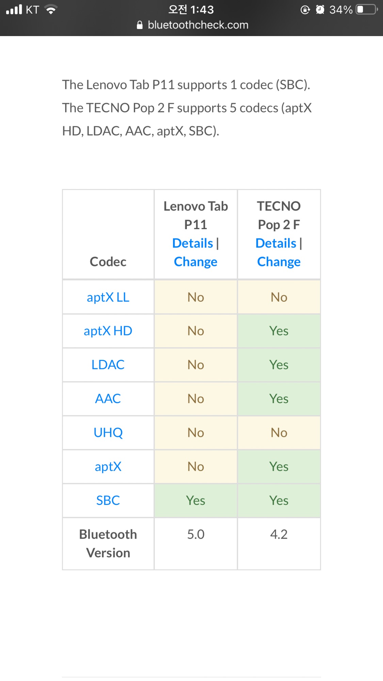The width and height of the screenshot is (383, 681).
Task: Open the SBC codec link
Action: click(108, 501)
